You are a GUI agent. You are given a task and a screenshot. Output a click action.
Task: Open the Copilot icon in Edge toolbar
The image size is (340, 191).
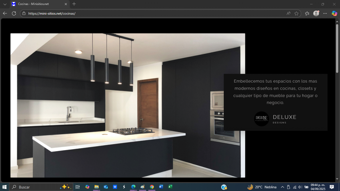tap(334, 13)
